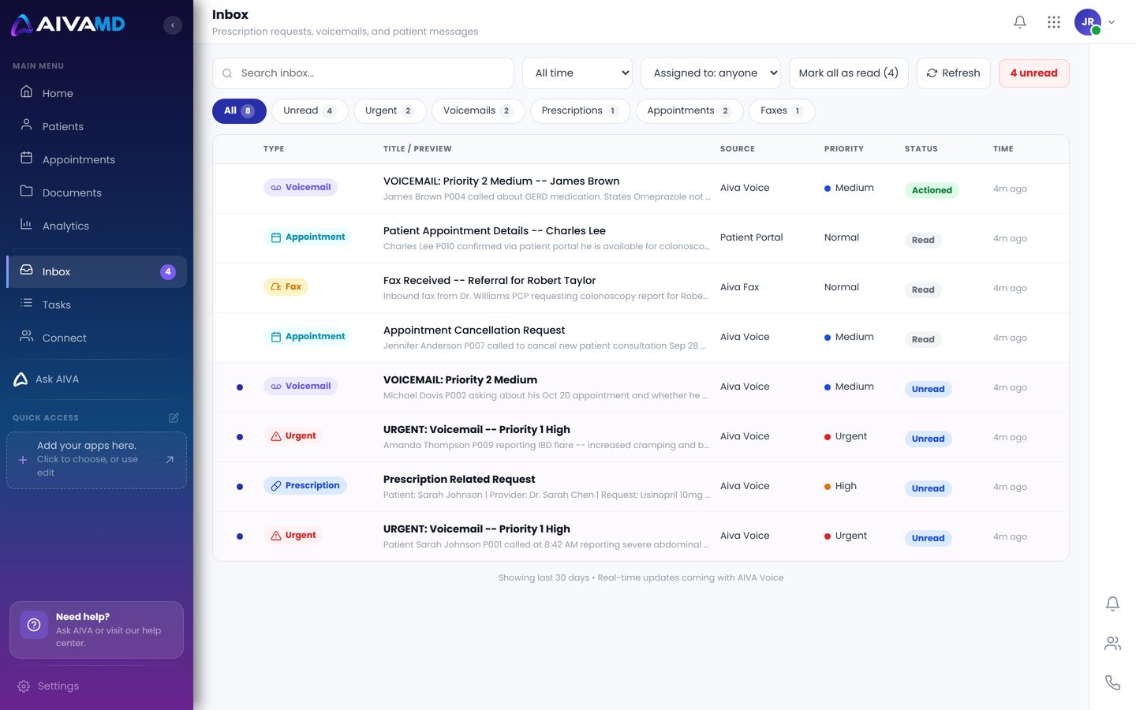1136x710 pixels.
Task: Open VOICEMAIL: Priority 2 Medium -- James Brown
Action: click(x=501, y=181)
